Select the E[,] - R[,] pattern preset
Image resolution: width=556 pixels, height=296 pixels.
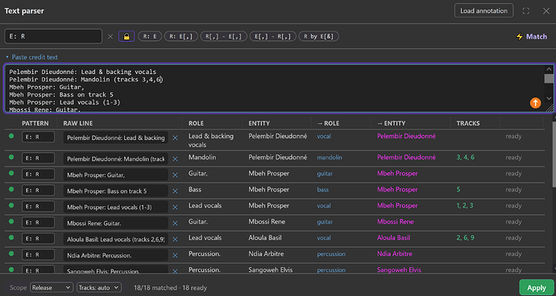273,36
